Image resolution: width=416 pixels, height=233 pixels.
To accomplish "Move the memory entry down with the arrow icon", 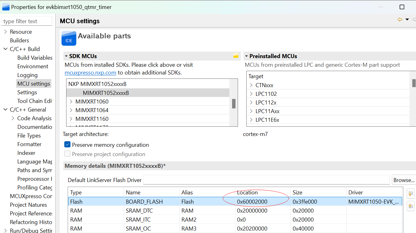I will click(x=411, y=205).
